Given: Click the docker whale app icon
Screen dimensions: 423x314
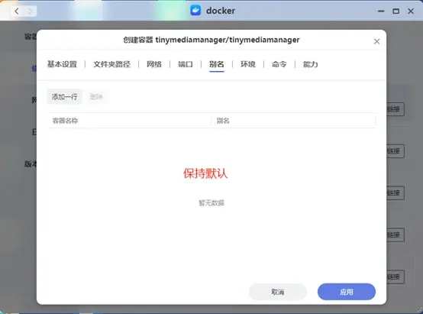Looking at the screenshot, I should [195, 11].
